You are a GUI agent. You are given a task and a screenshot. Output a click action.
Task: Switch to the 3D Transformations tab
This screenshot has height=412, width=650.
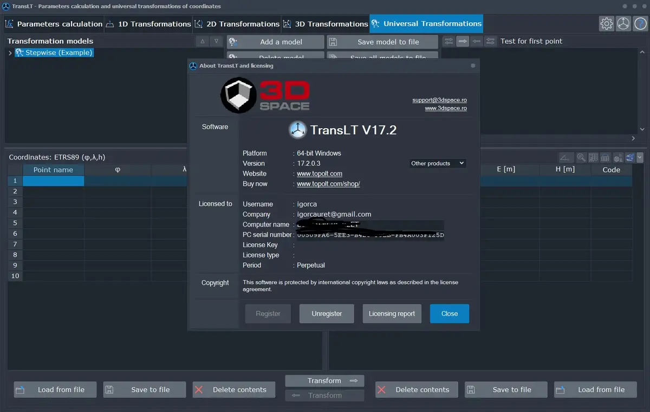coord(325,24)
